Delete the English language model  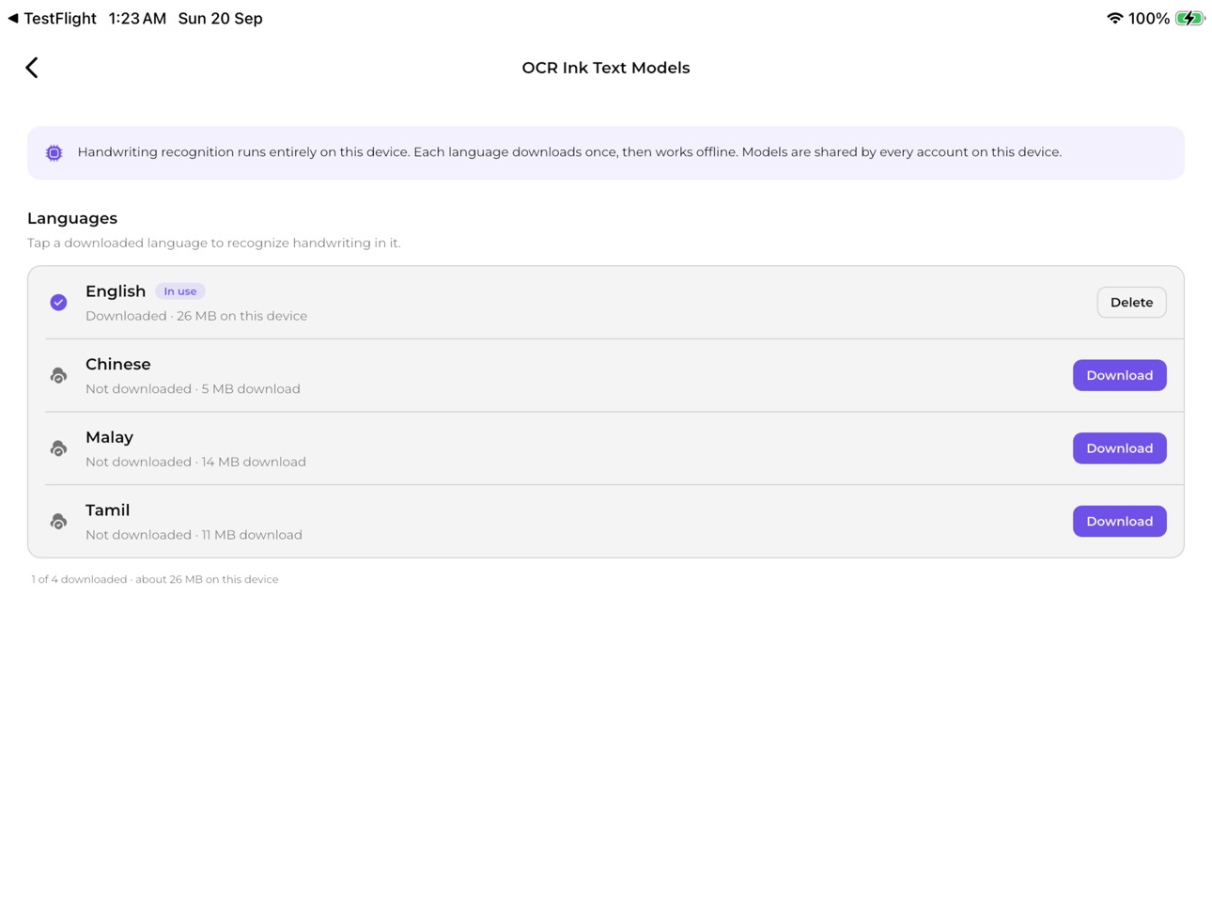(x=1131, y=303)
